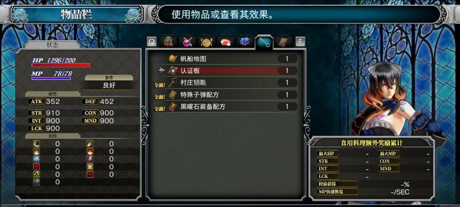Switch to the brown book category tab

coord(283,42)
